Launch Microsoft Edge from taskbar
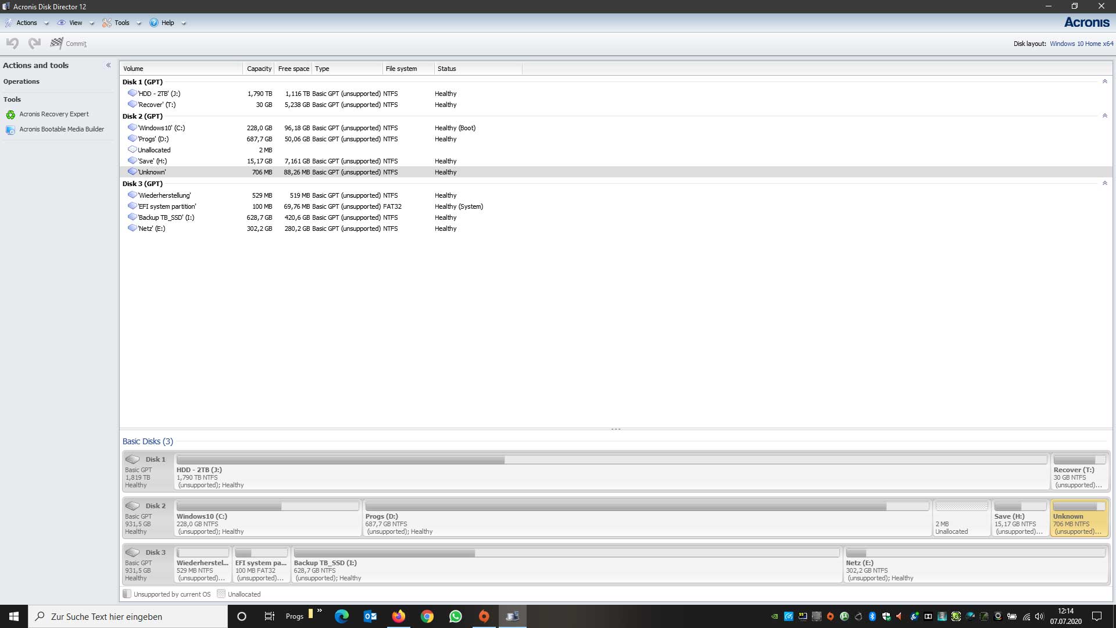 (x=342, y=616)
